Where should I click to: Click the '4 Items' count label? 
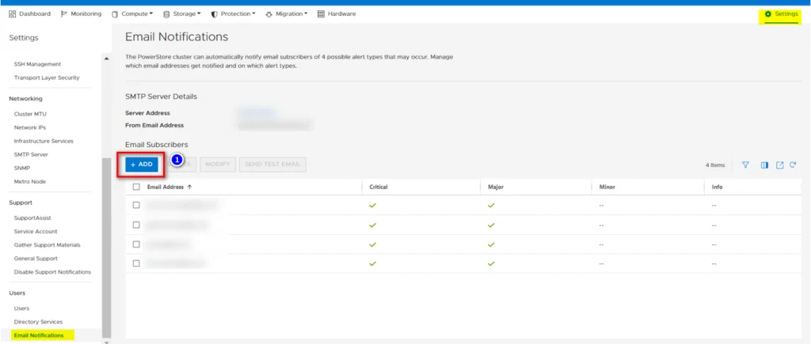715,165
